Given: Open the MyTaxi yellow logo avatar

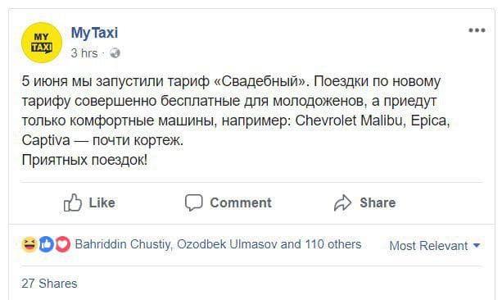Looking at the screenshot, I should [x=42, y=43].
